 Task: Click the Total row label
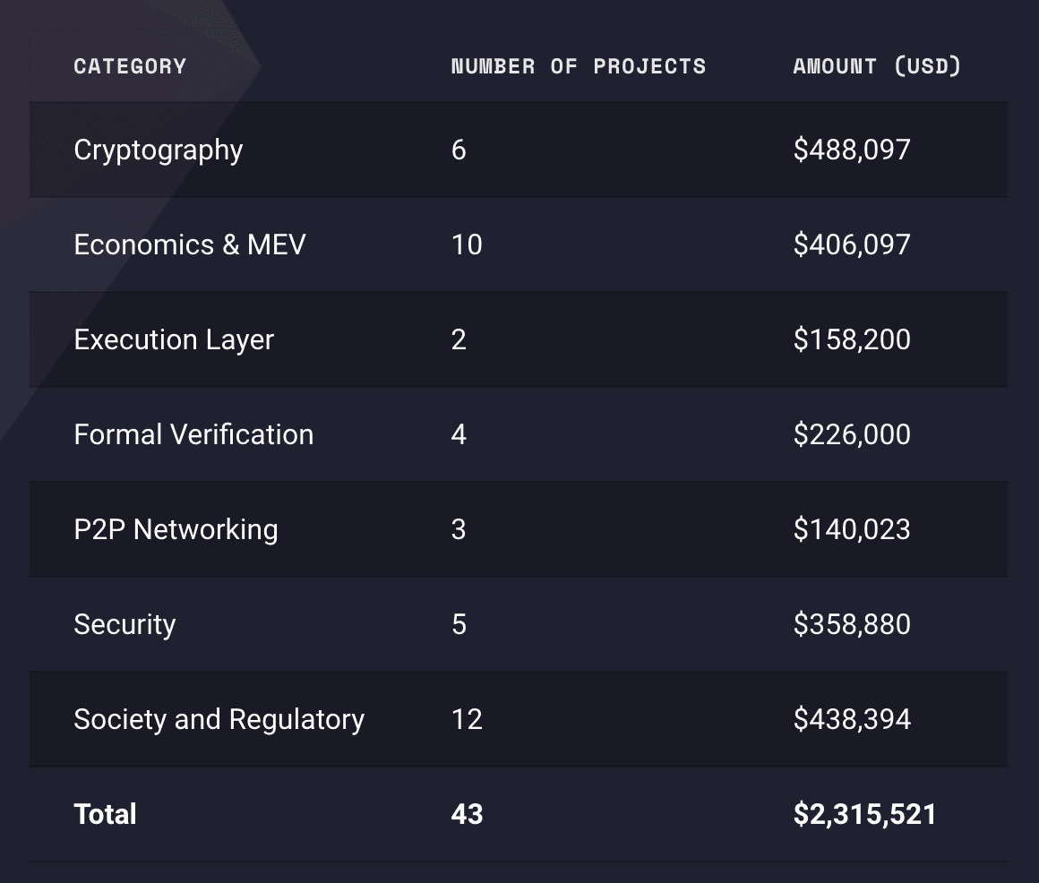click(x=105, y=814)
